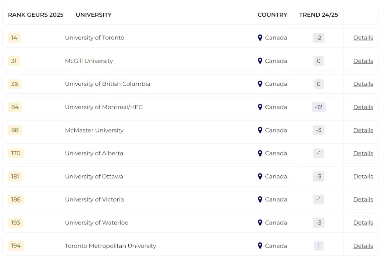383x260 pixels.
Task: Click the location pin for McMaster University
Action: point(260,130)
